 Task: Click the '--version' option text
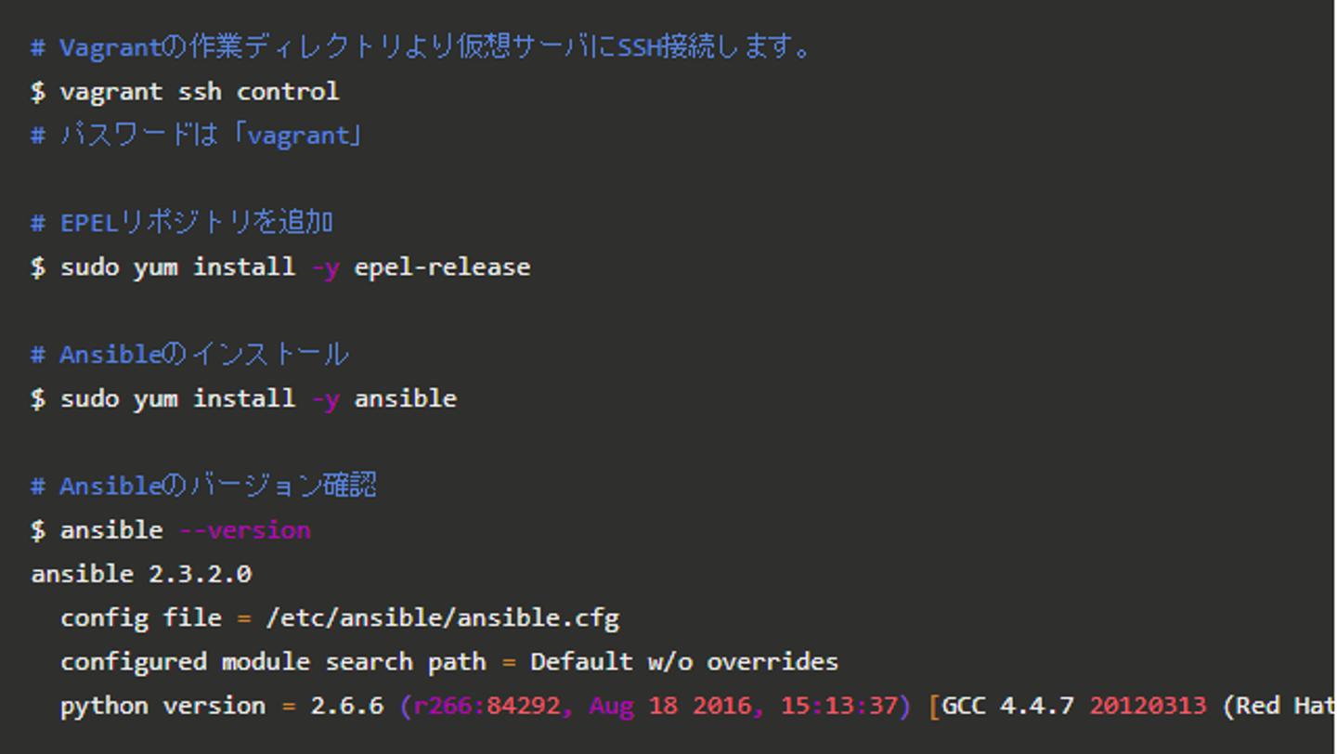coord(244,530)
